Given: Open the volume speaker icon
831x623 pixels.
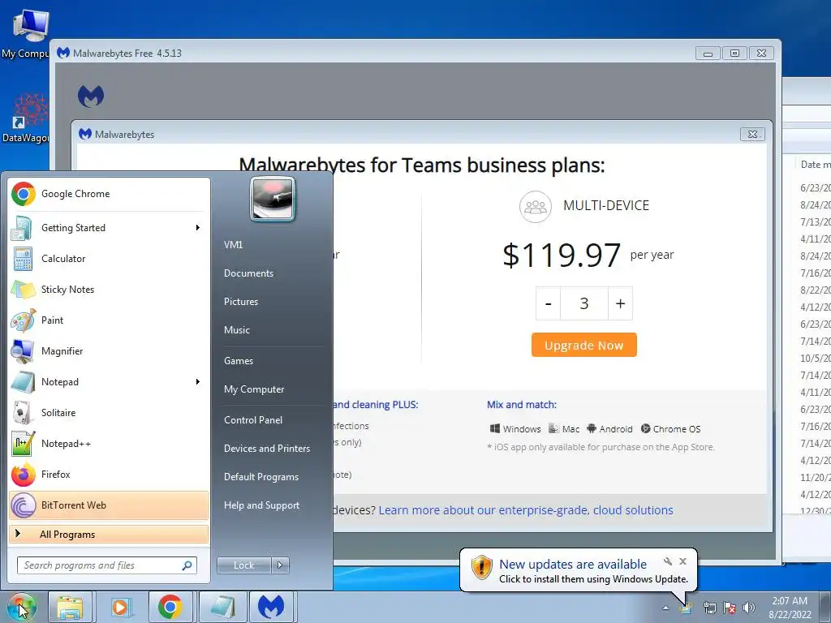Looking at the screenshot, I should point(749,608).
